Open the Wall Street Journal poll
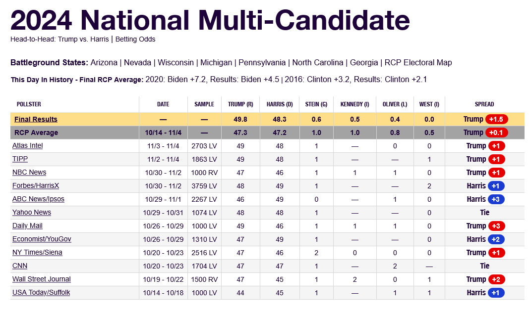The image size is (529, 314). pyautogui.click(x=41, y=279)
